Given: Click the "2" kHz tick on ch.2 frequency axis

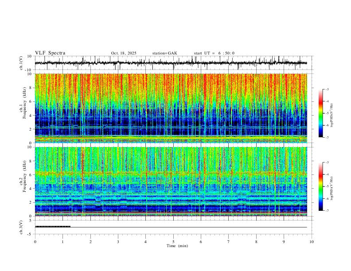Looking at the screenshot, I should tap(31, 202).
